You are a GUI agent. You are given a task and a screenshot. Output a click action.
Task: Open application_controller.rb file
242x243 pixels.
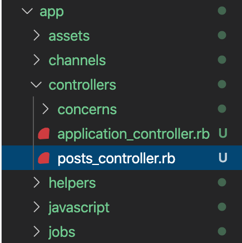click(x=134, y=134)
